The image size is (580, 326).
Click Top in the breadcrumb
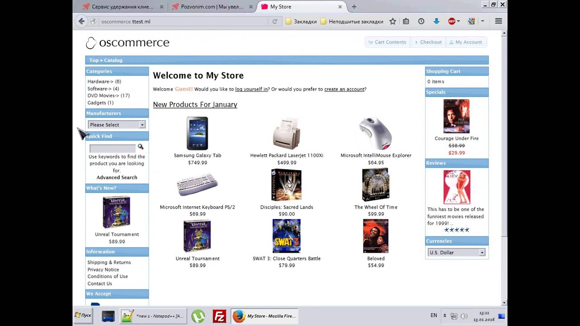94,60
